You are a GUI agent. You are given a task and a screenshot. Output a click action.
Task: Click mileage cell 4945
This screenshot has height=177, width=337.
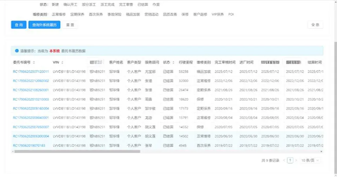point(183,145)
